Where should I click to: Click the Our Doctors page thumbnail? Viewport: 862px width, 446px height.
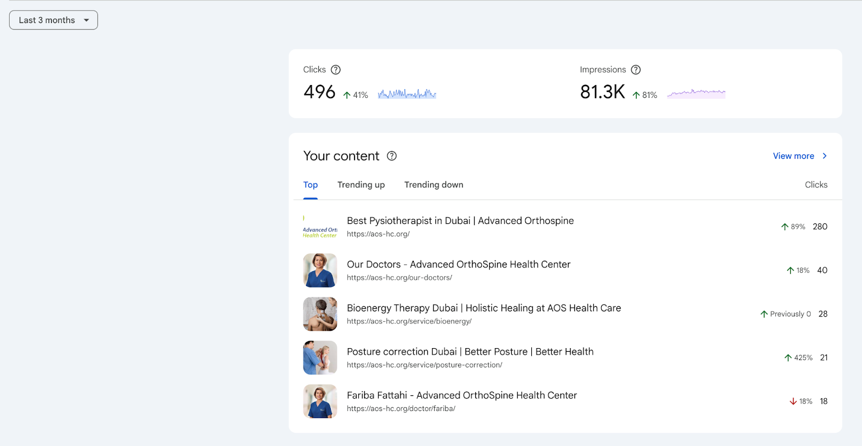coord(320,270)
